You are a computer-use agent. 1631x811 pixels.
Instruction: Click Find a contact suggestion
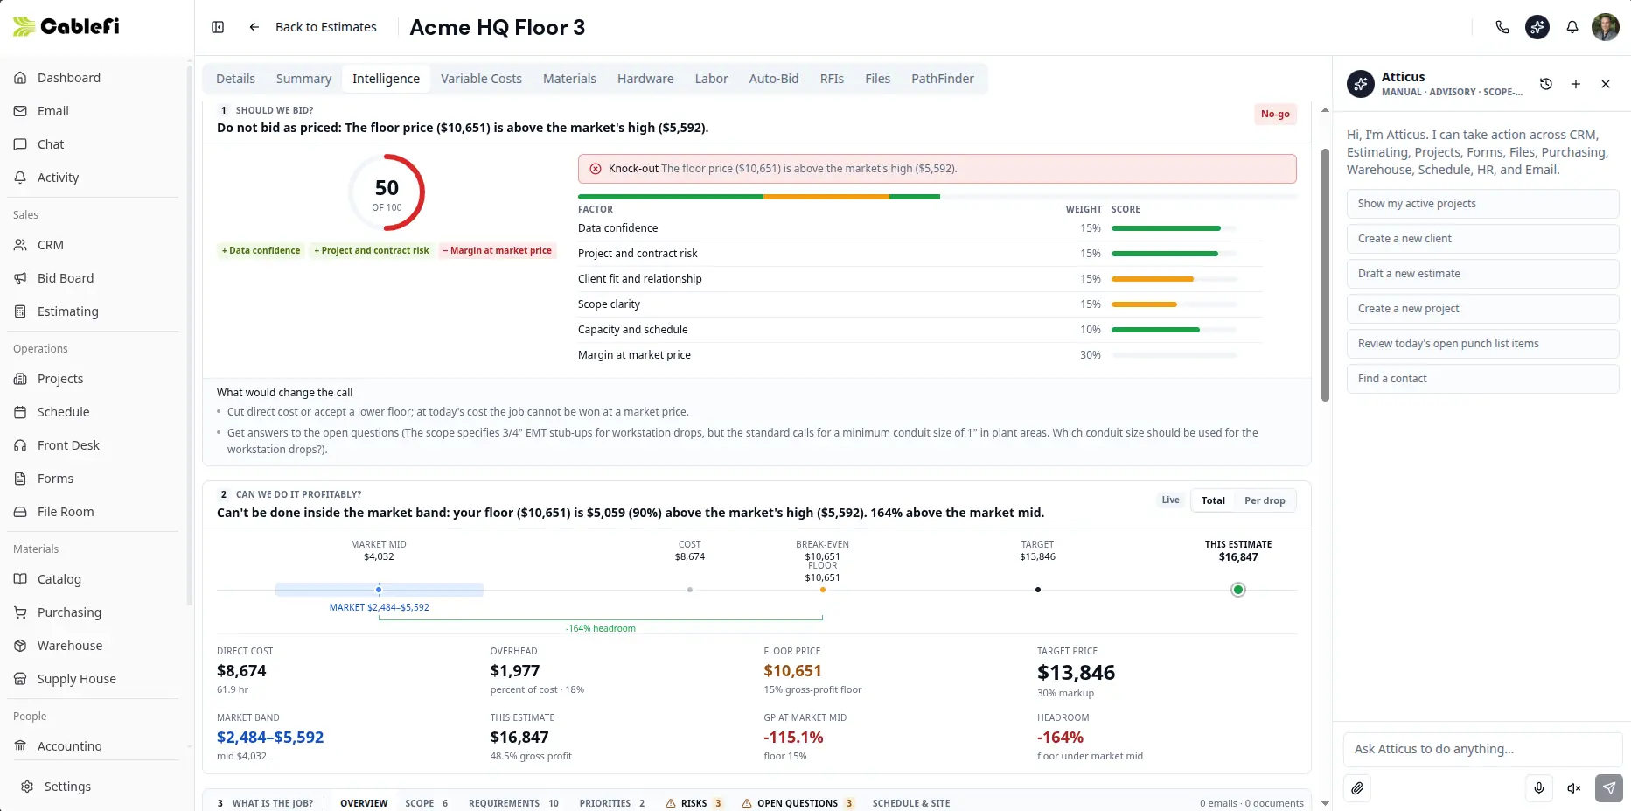coord(1482,379)
